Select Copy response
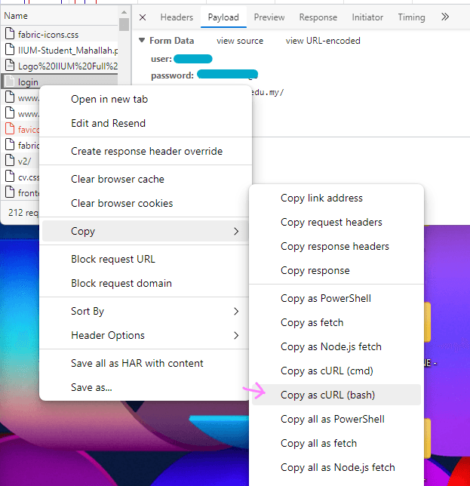The image size is (470, 486). click(336, 271)
